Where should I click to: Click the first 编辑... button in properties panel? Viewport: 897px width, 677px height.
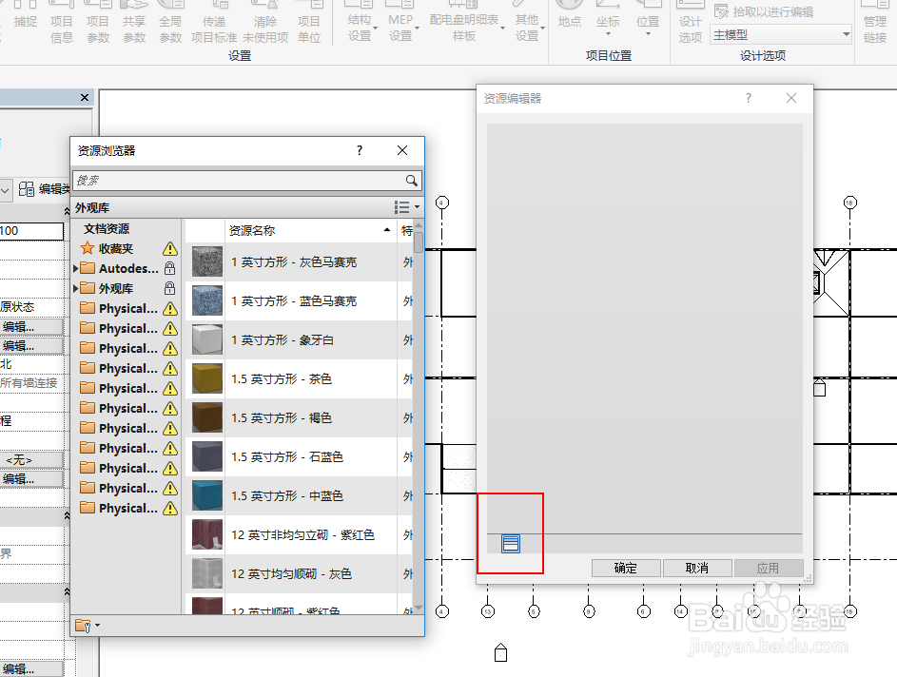(x=30, y=327)
